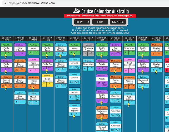Click lightning bolt on 27 Feb Carnival Spirit

click(156, 72)
